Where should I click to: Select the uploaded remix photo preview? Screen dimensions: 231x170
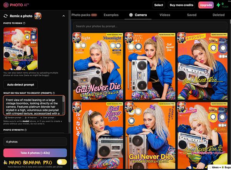click(20, 49)
